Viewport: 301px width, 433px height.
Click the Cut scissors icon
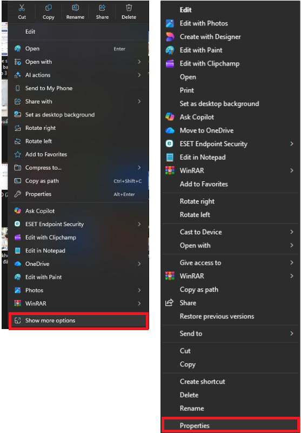(x=22, y=8)
